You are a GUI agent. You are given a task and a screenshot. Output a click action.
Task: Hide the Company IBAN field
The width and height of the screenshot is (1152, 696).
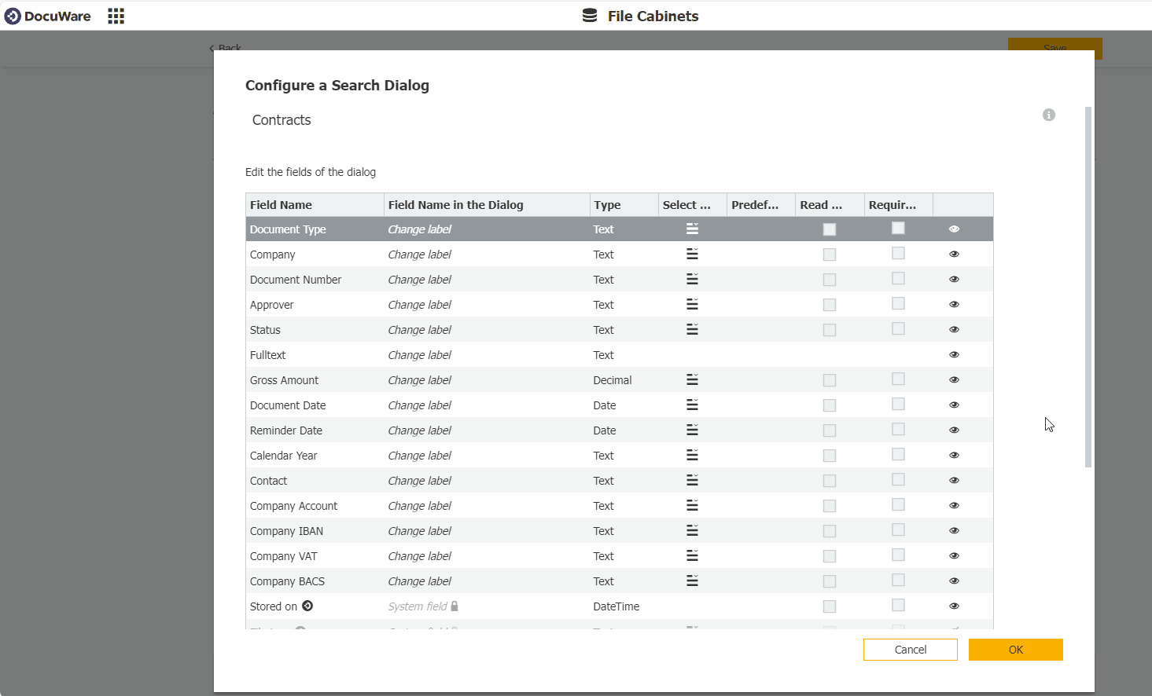(954, 530)
